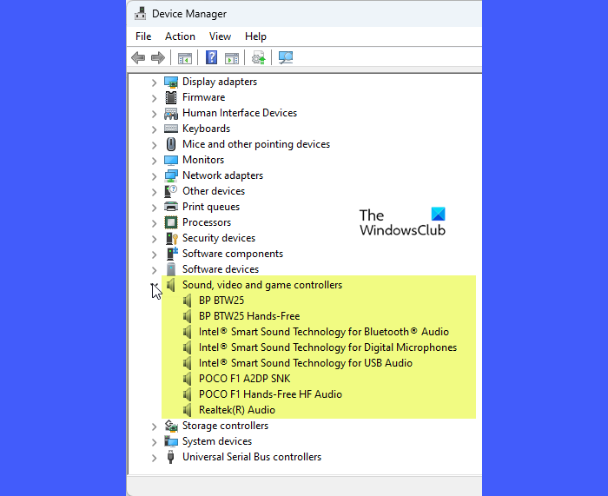
Task: Click speaker icon beside Realtek(R) Audio
Action: [188, 410]
